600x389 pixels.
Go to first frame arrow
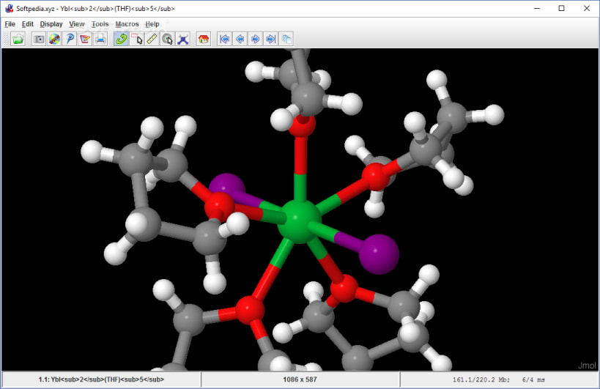click(x=225, y=39)
